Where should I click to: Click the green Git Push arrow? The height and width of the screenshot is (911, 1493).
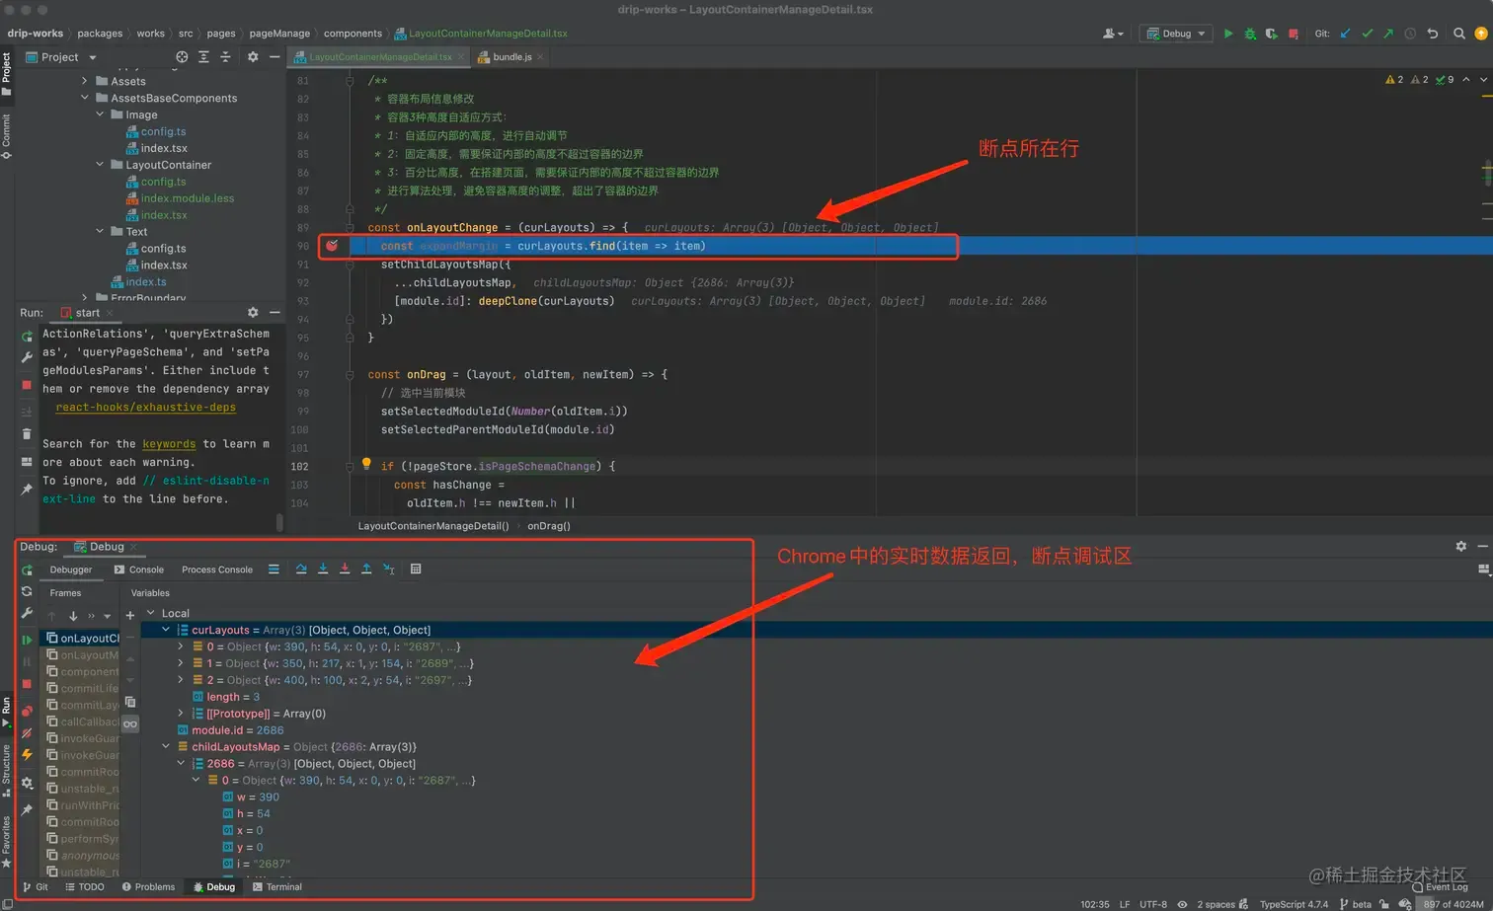tap(1388, 34)
